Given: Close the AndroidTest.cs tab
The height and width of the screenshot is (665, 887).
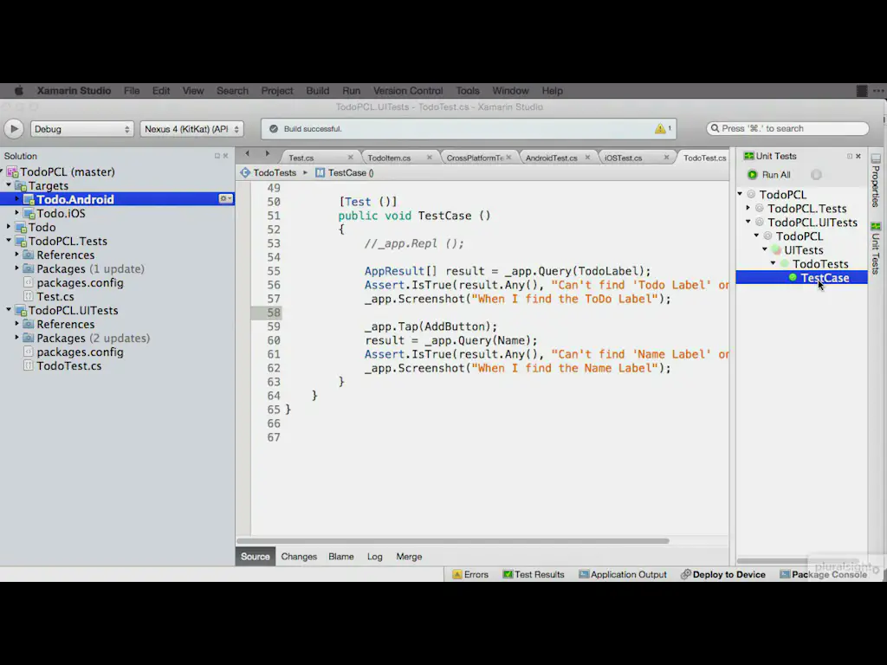Looking at the screenshot, I should pyautogui.click(x=587, y=158).
